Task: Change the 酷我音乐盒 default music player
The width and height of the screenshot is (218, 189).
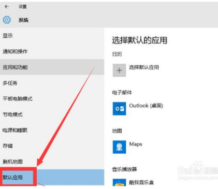Action: [141, 182]
